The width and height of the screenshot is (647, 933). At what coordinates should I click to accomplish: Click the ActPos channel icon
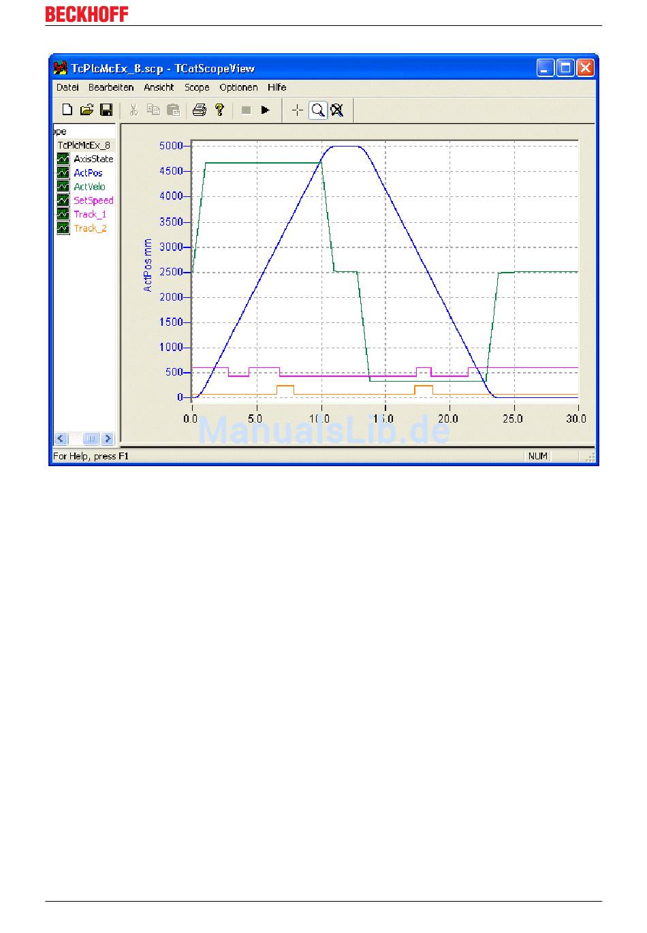(x=63, y=172)
